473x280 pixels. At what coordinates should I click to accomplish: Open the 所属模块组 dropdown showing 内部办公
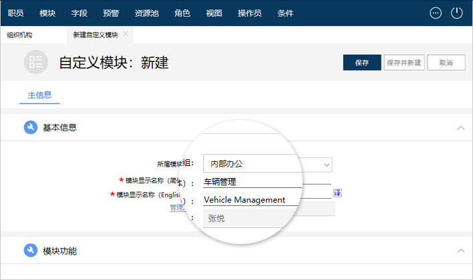(x=267, y=163)
